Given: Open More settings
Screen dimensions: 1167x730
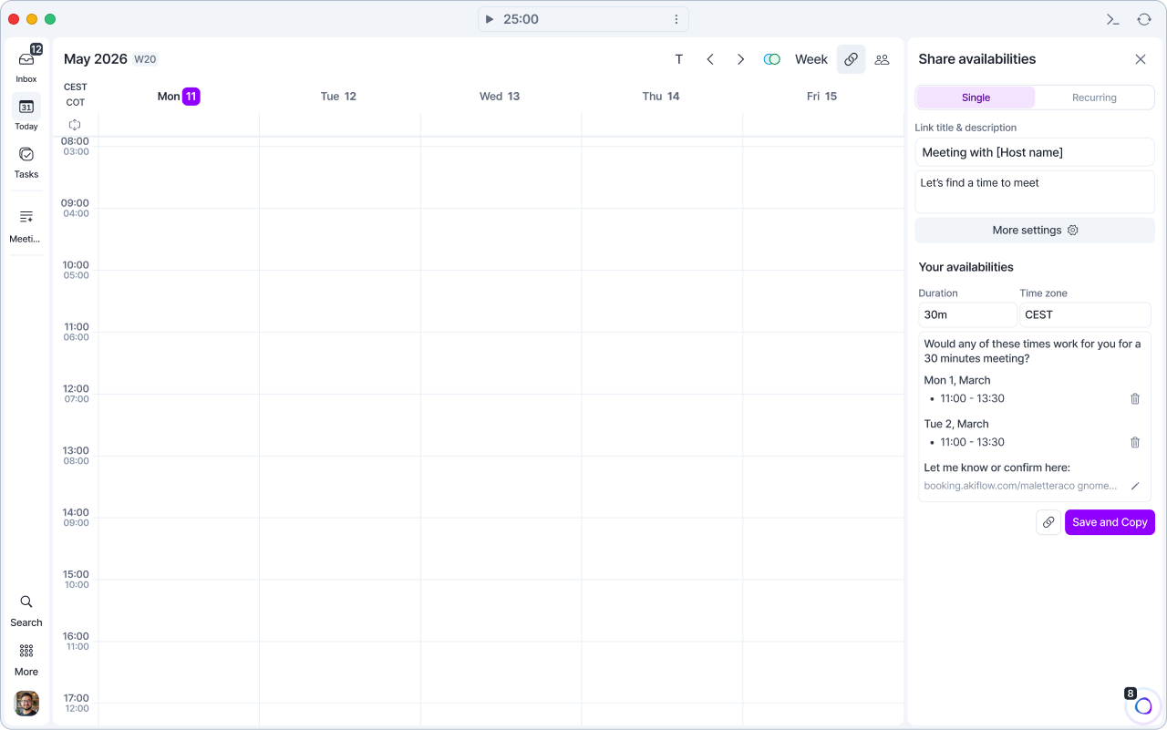Looking at the screenshot, I should 1035,231.
